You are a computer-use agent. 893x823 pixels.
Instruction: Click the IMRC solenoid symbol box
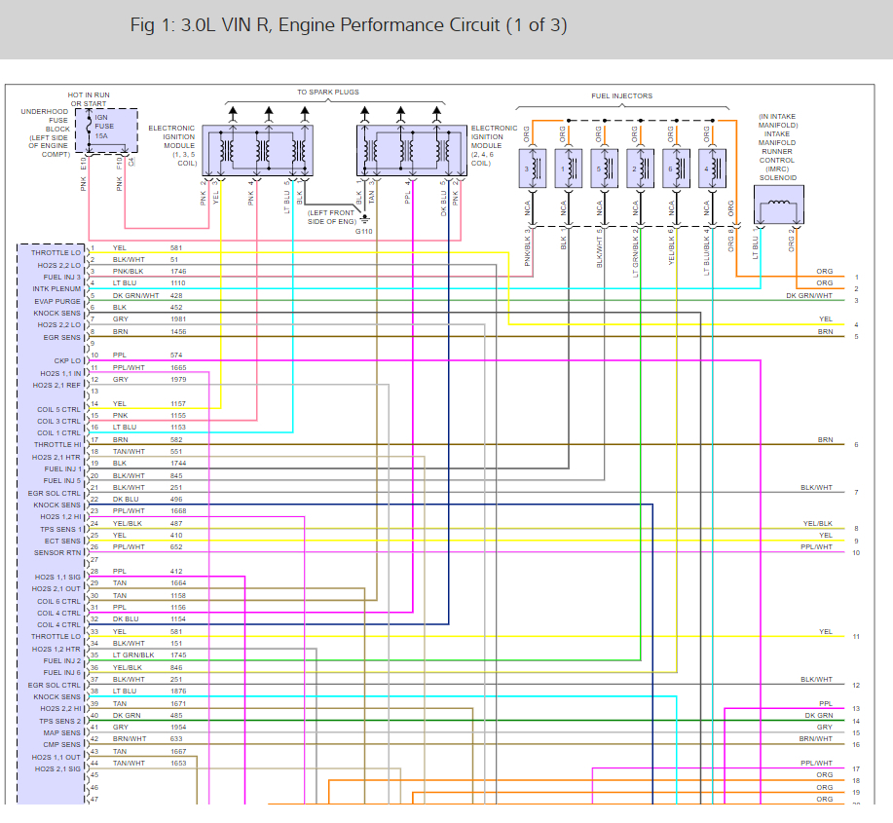[x=778, y=206]
